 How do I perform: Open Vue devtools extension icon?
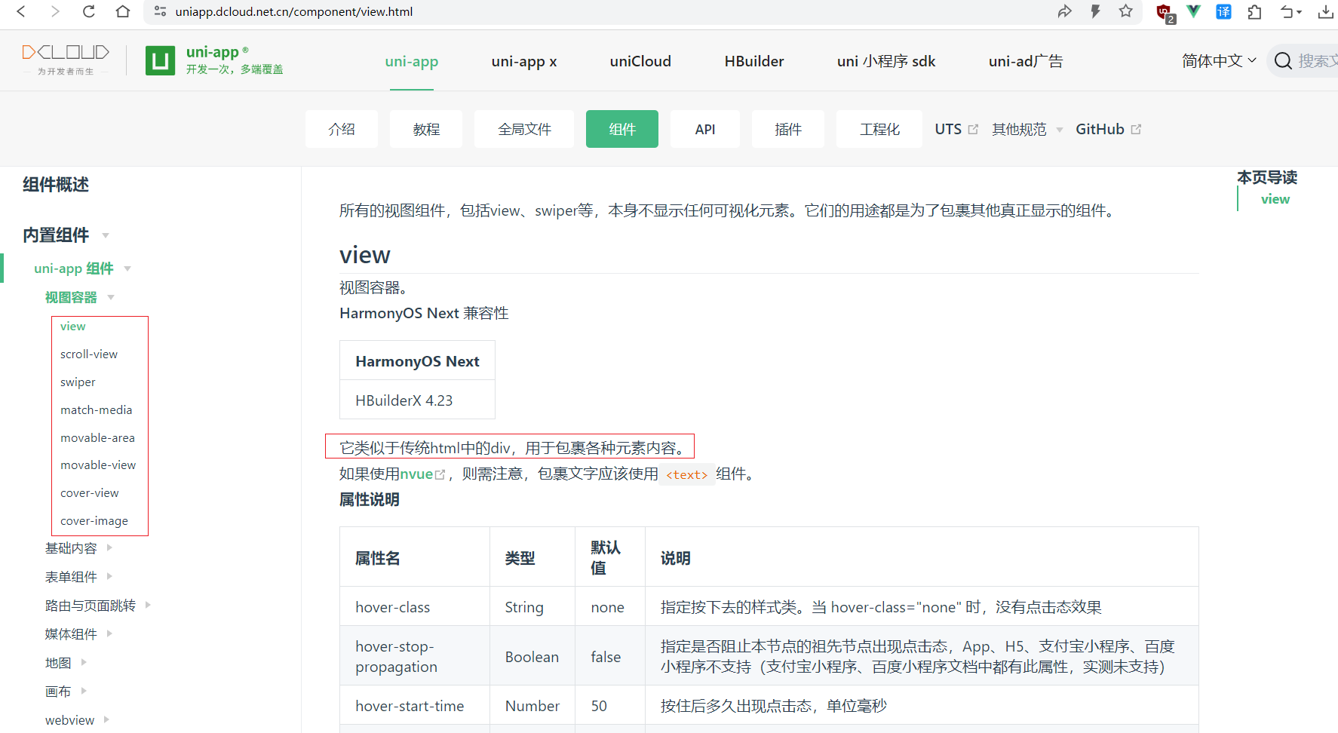[x=1193, y=11]
